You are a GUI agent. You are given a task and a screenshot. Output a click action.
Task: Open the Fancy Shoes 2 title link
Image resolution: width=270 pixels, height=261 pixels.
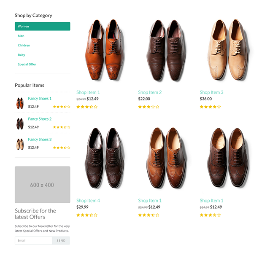pos(40,119)
